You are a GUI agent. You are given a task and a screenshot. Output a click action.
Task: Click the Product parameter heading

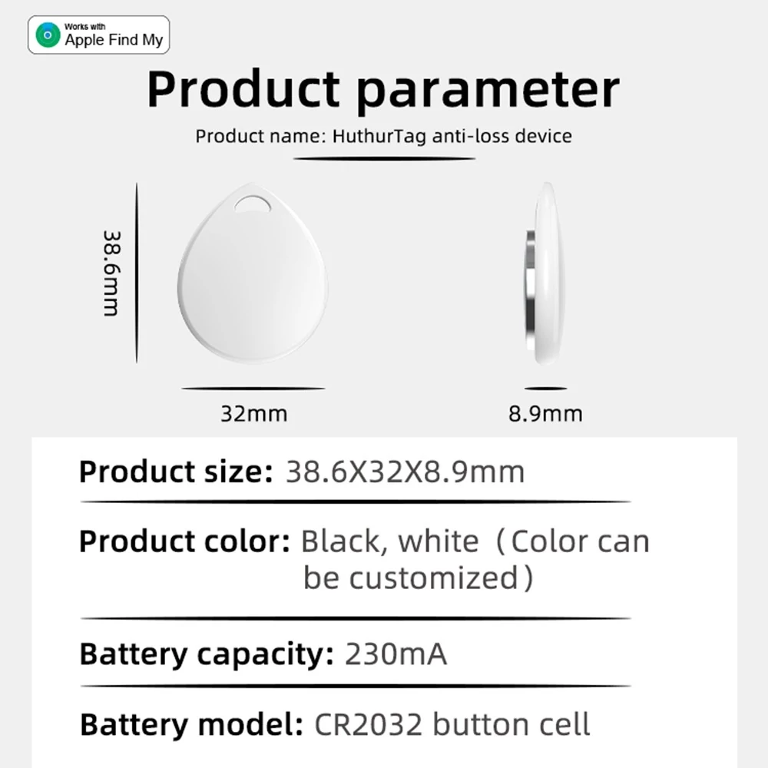383,90
